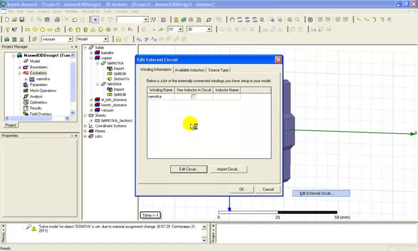Click the Draw cone icon
The width and height of the screenshot is (418, 251).
[x=93, y=30]
